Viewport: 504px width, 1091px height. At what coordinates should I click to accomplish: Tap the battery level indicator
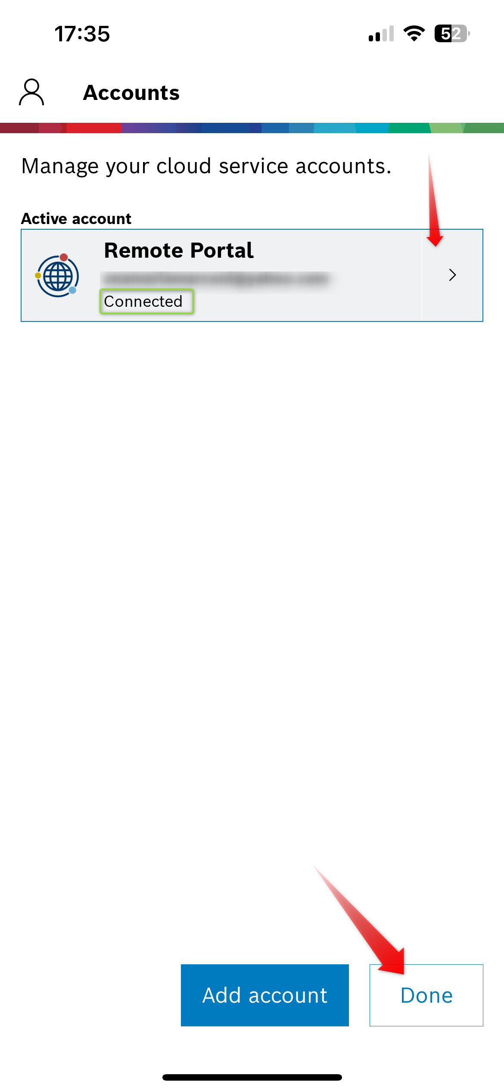[452, 33]
